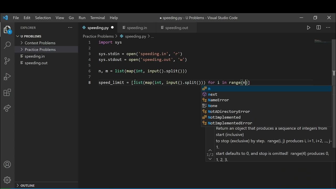Click file icon on speeding.out tab

coord(162,28)
